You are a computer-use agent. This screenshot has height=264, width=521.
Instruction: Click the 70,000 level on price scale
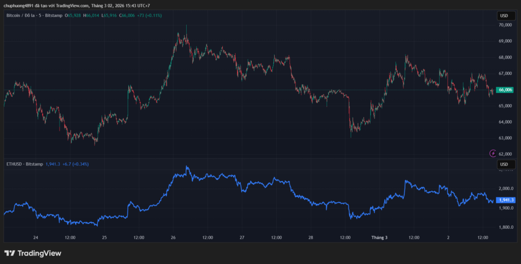click(505, 25)
